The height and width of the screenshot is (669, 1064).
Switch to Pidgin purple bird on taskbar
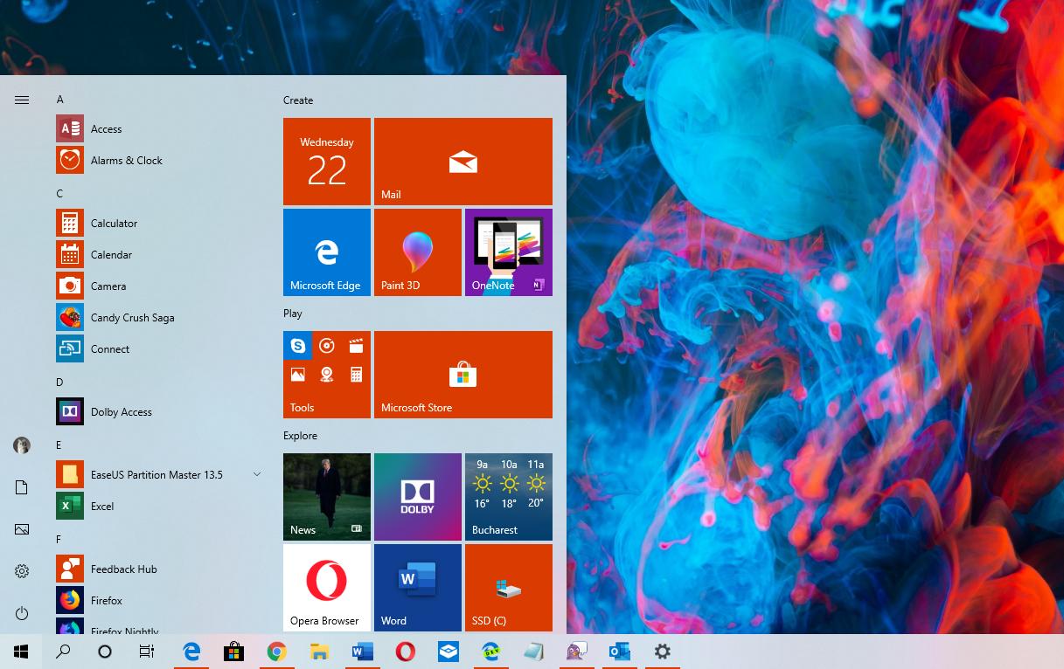577,652
